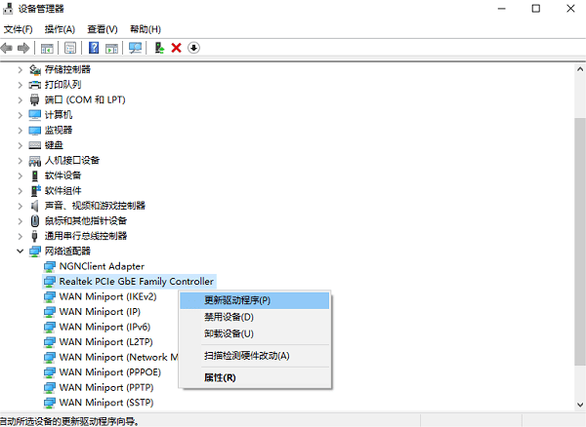Choose 更新驱动程序(P) from context menu

(236, 300)
